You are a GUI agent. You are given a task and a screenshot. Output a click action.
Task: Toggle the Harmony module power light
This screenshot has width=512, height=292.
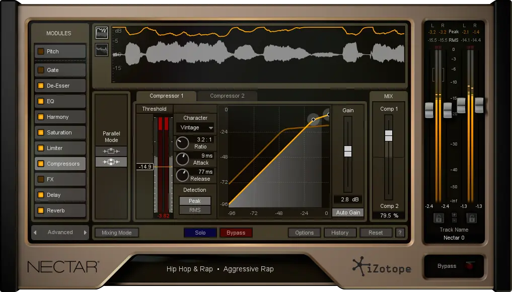pos(41,117)
